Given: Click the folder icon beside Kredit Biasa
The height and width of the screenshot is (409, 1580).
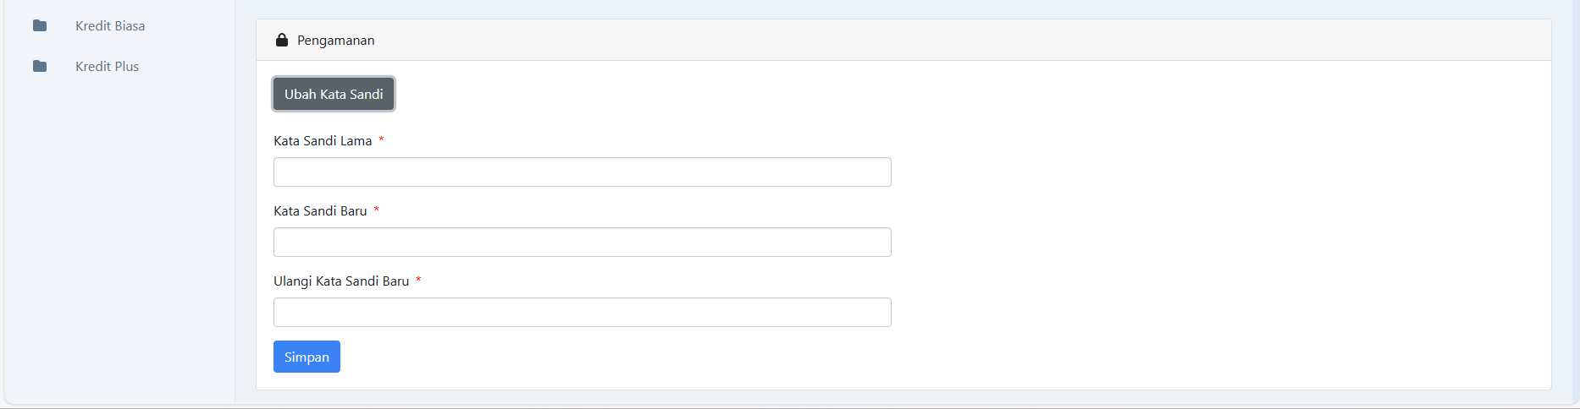Looking at the screenshot, I should click(40, 26).
